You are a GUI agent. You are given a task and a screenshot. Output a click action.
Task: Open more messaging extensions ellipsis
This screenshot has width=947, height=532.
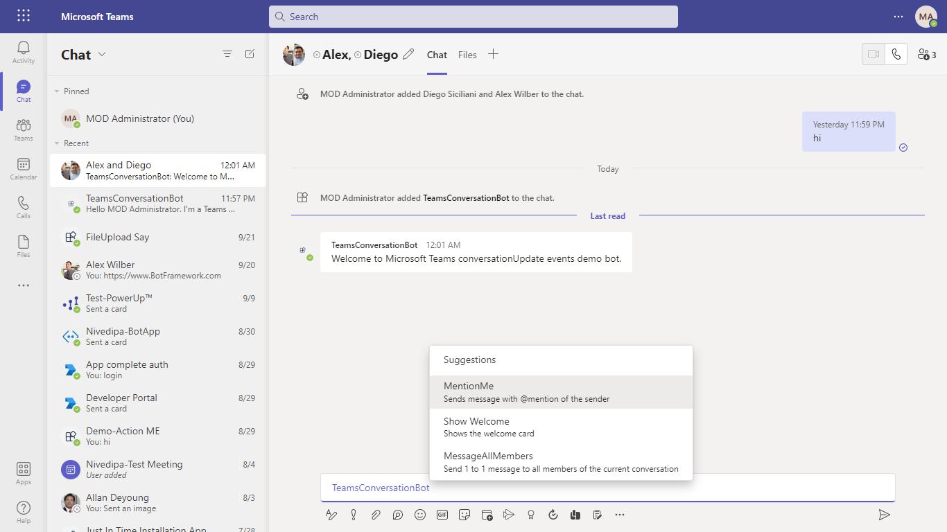coord(620,515)
